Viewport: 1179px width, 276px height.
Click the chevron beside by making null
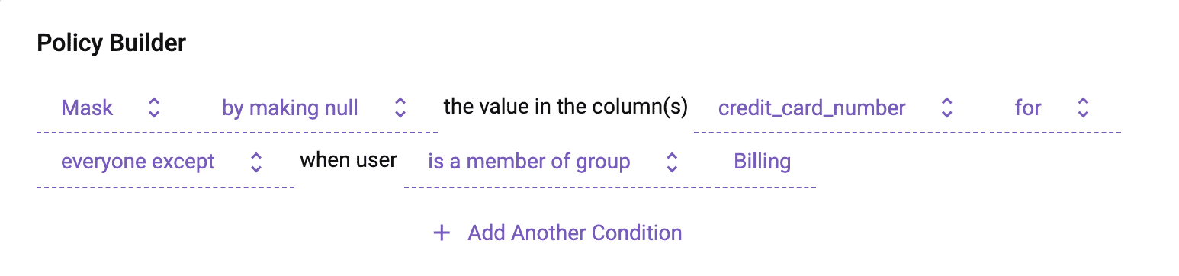tap(400, 108)
